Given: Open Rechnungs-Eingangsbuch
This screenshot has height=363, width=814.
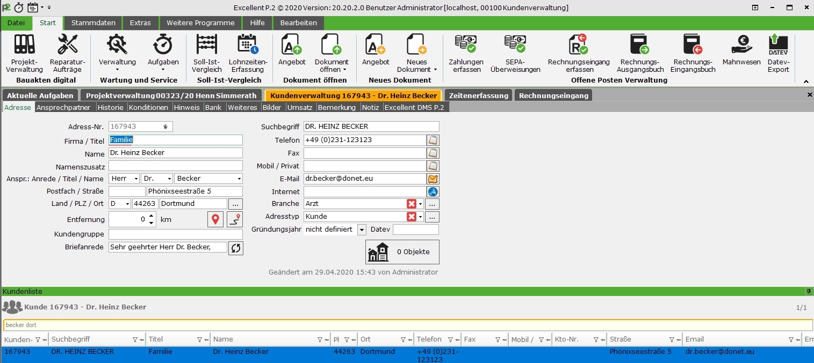Looking at the screenshot, I should pos(693,53).
